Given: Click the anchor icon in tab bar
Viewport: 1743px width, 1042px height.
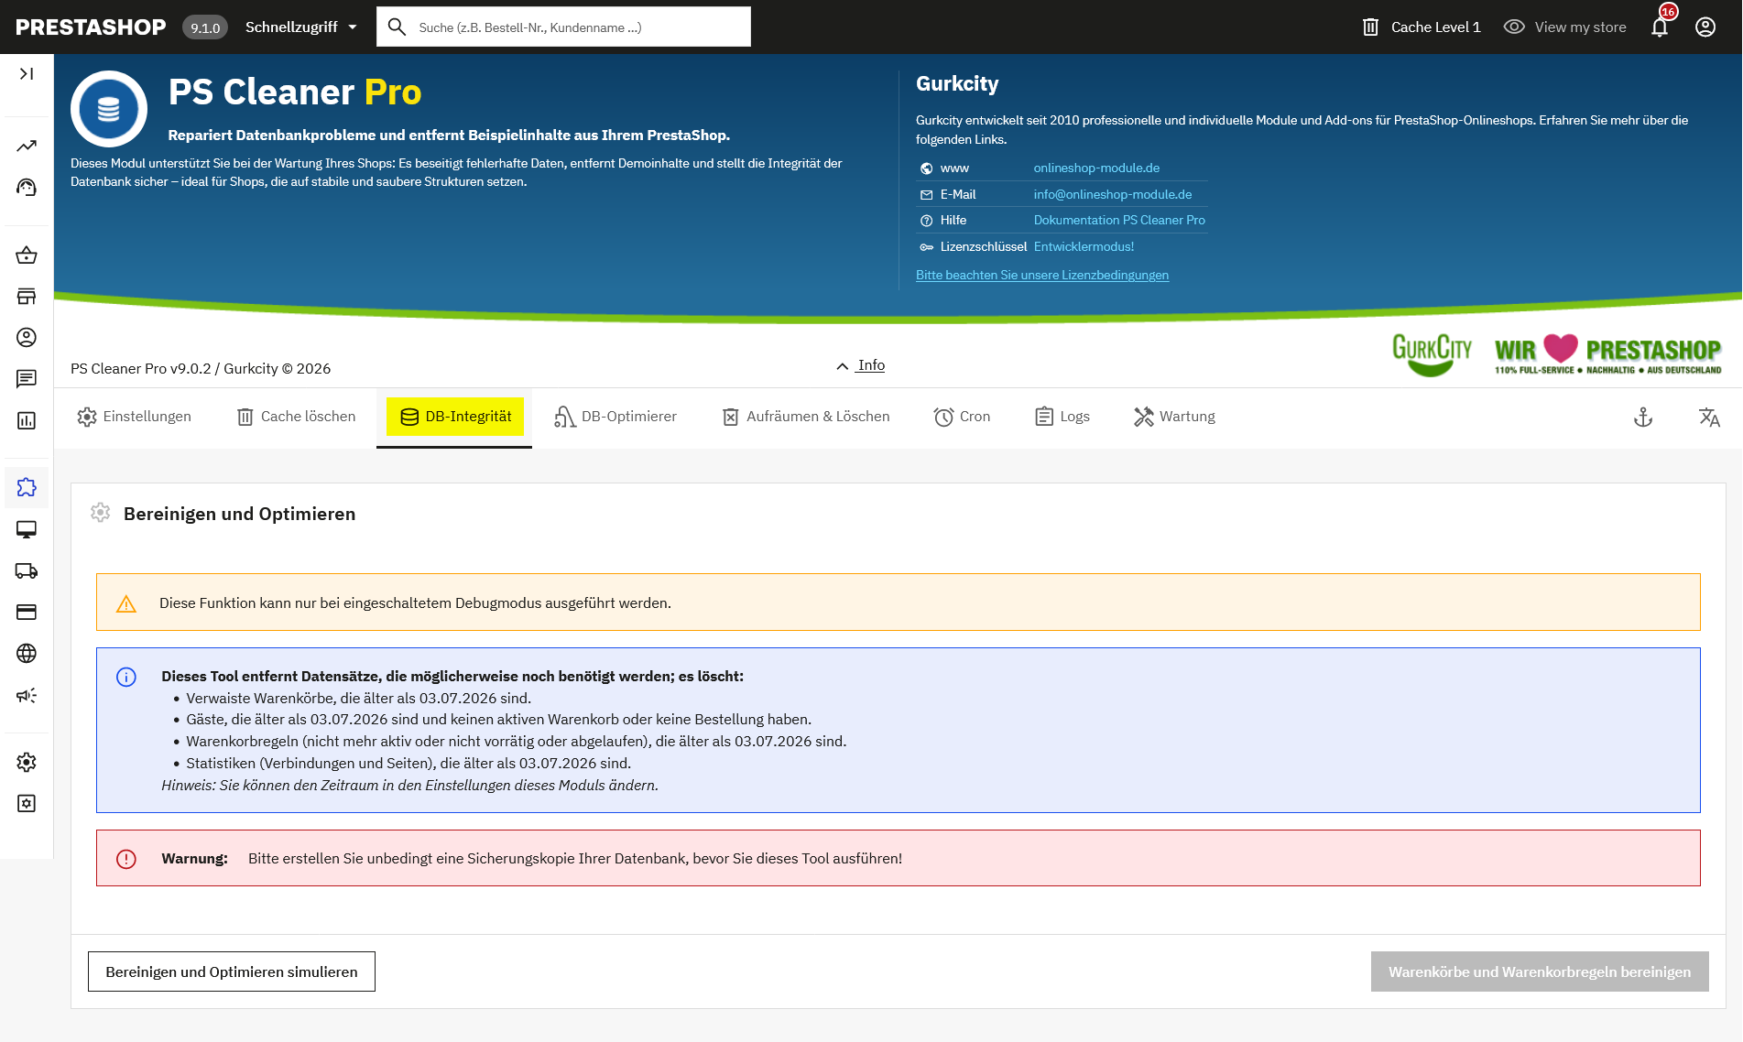Looking at the screenshot, I should (1643, 418).
